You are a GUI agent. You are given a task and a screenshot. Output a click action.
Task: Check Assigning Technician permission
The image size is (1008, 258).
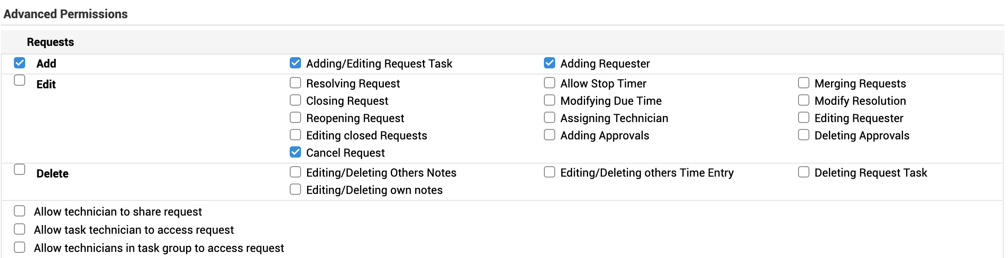pos(550,117)
